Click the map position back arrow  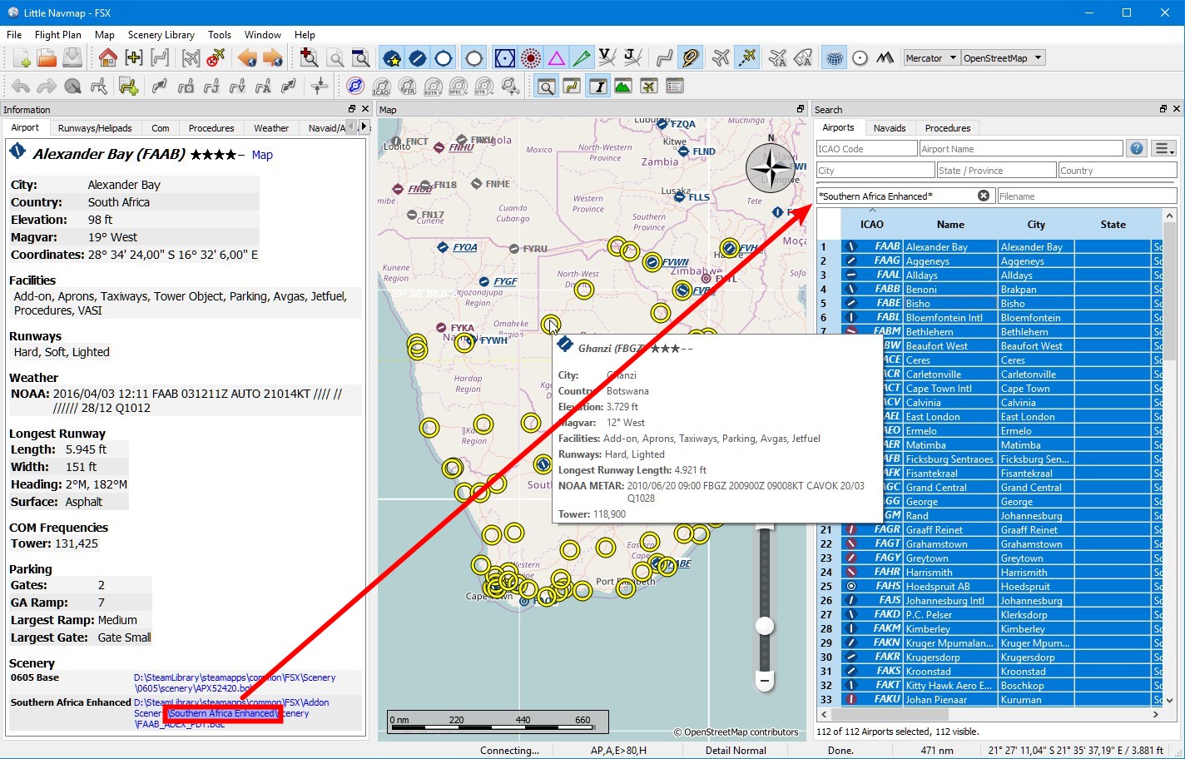[x=247, y=57]
